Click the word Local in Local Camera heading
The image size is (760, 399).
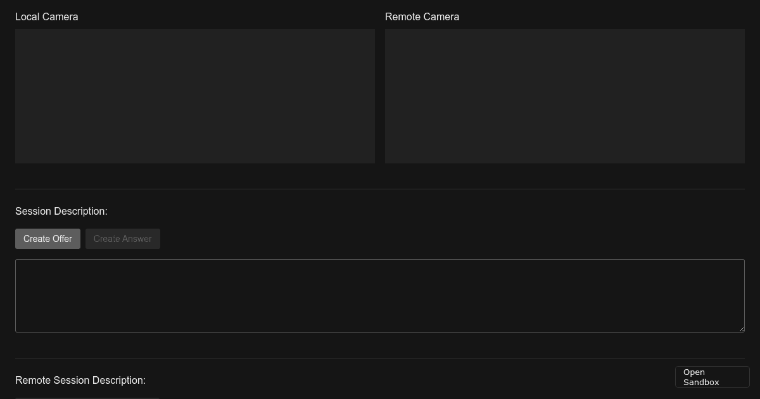pos(27,17)
